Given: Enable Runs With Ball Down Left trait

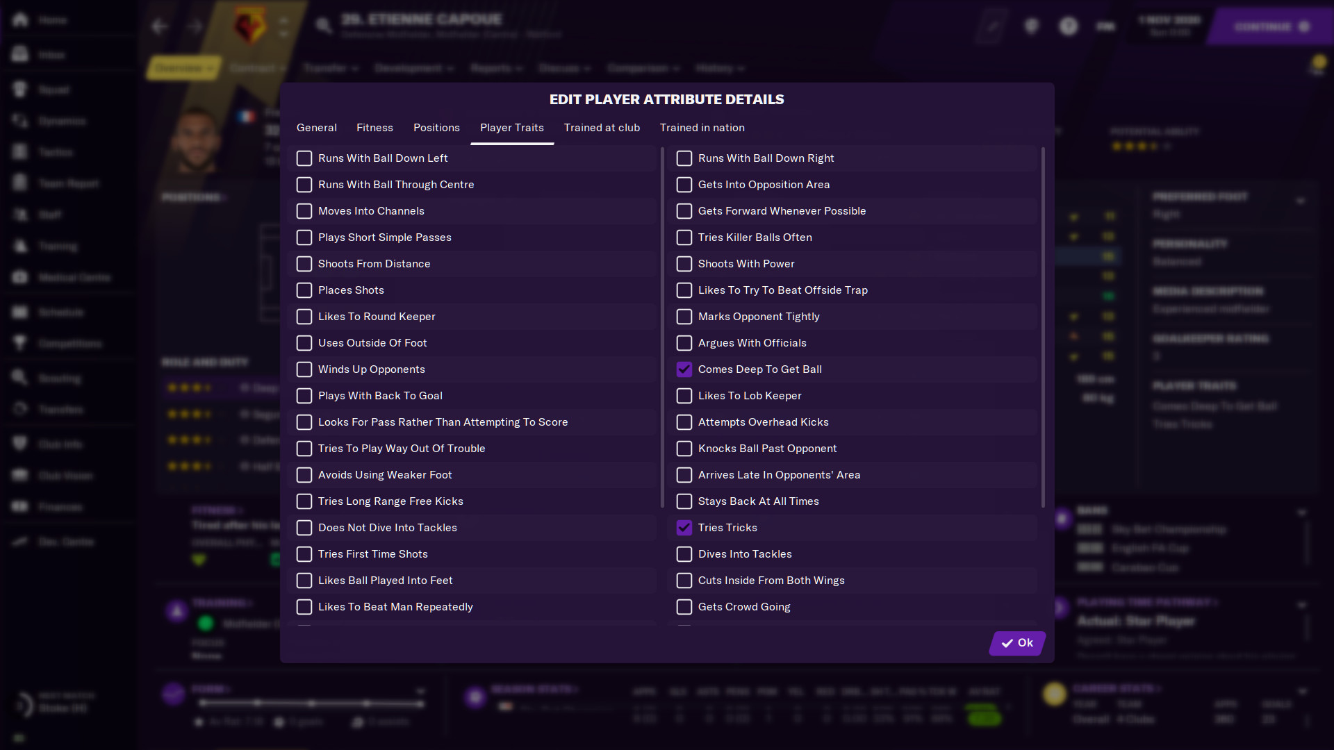Looking at the screenshot, I should (304, 158).
